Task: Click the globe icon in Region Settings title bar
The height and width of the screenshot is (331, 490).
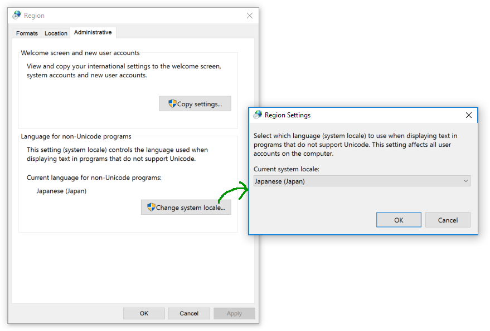Action: (x=258, y=115)
